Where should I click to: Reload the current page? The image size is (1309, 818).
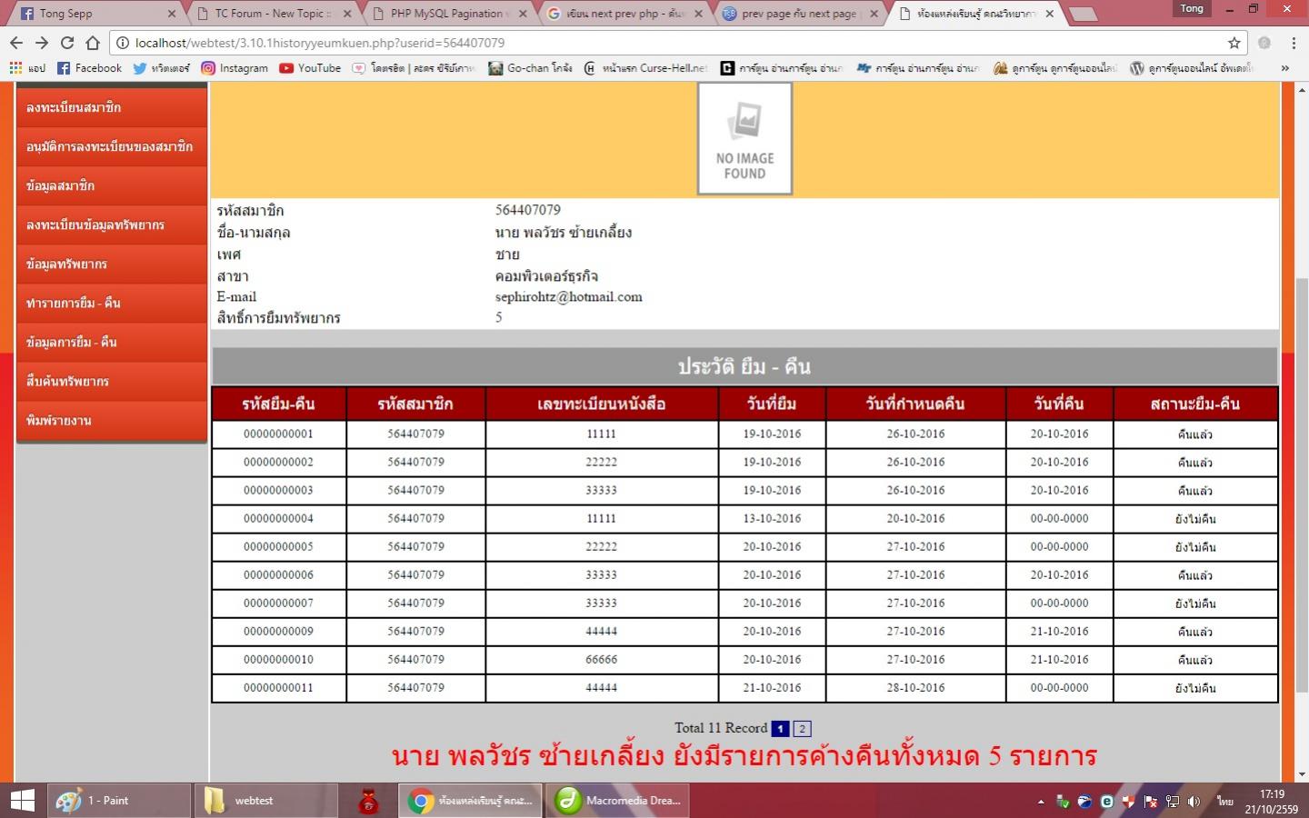[67, 43]
